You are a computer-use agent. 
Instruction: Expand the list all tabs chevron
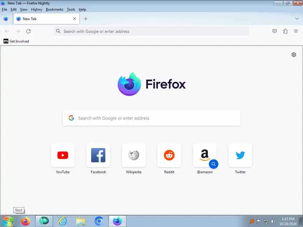(x=297, y=19)
